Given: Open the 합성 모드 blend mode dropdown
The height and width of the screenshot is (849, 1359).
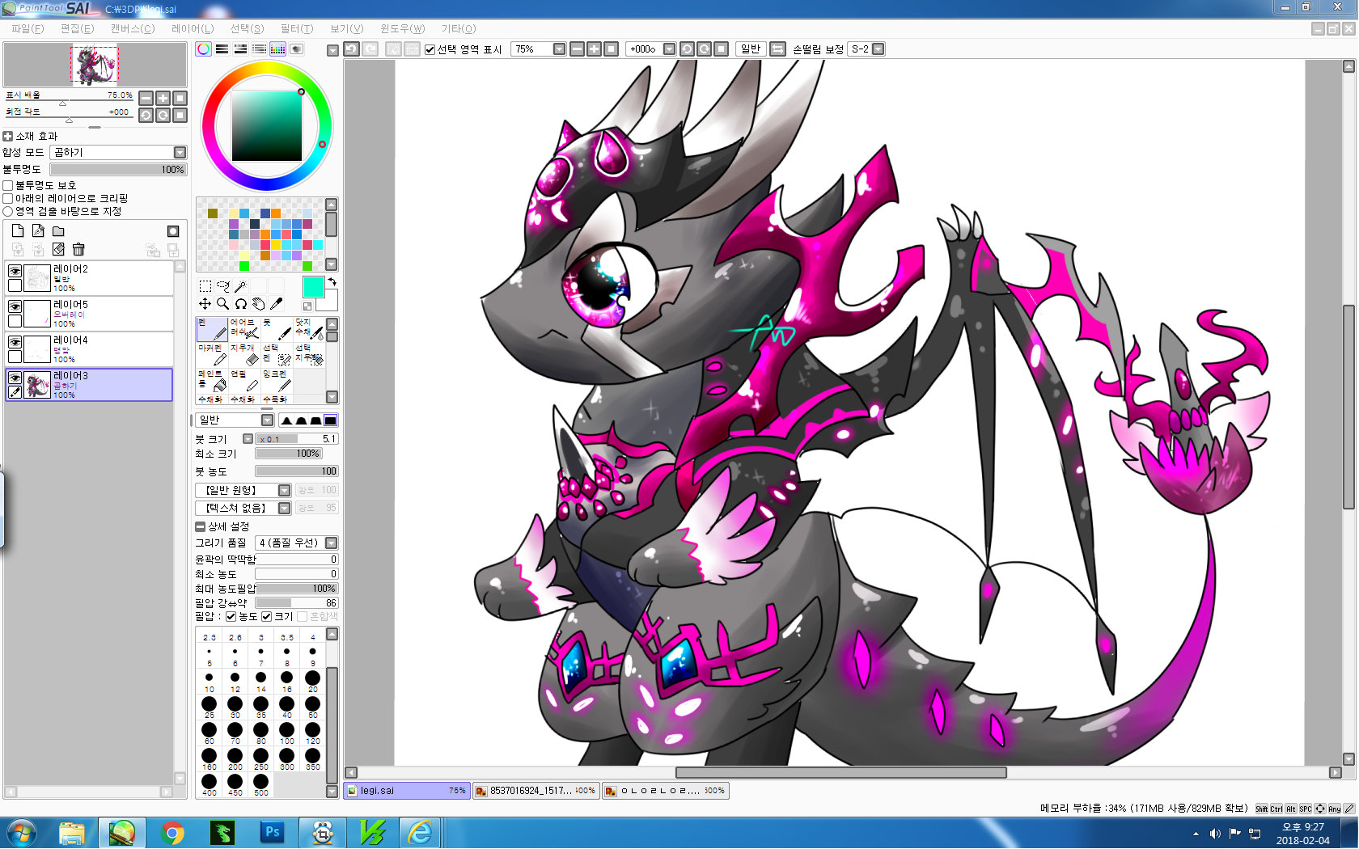Looking at the screenshot, I should click(118, 152).
